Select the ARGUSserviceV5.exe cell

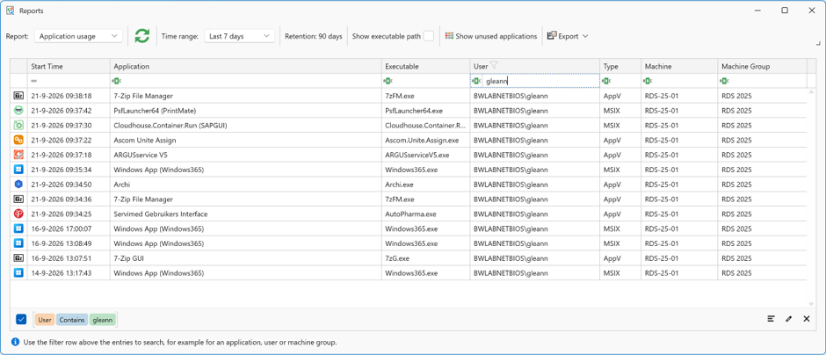pyautogui.click(x=425, y=155)
